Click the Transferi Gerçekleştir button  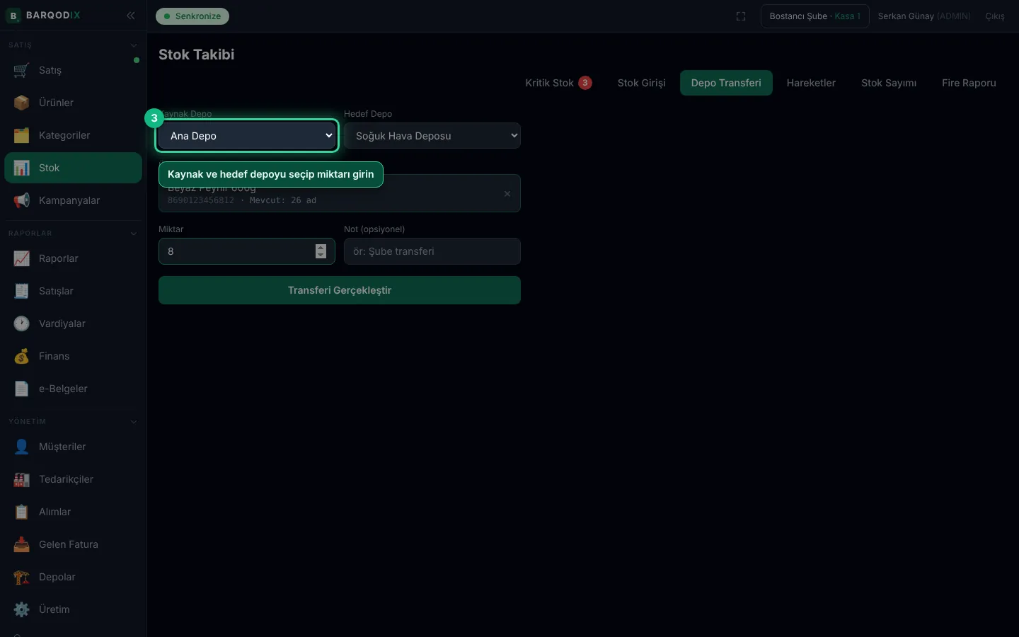pos(340,290)
